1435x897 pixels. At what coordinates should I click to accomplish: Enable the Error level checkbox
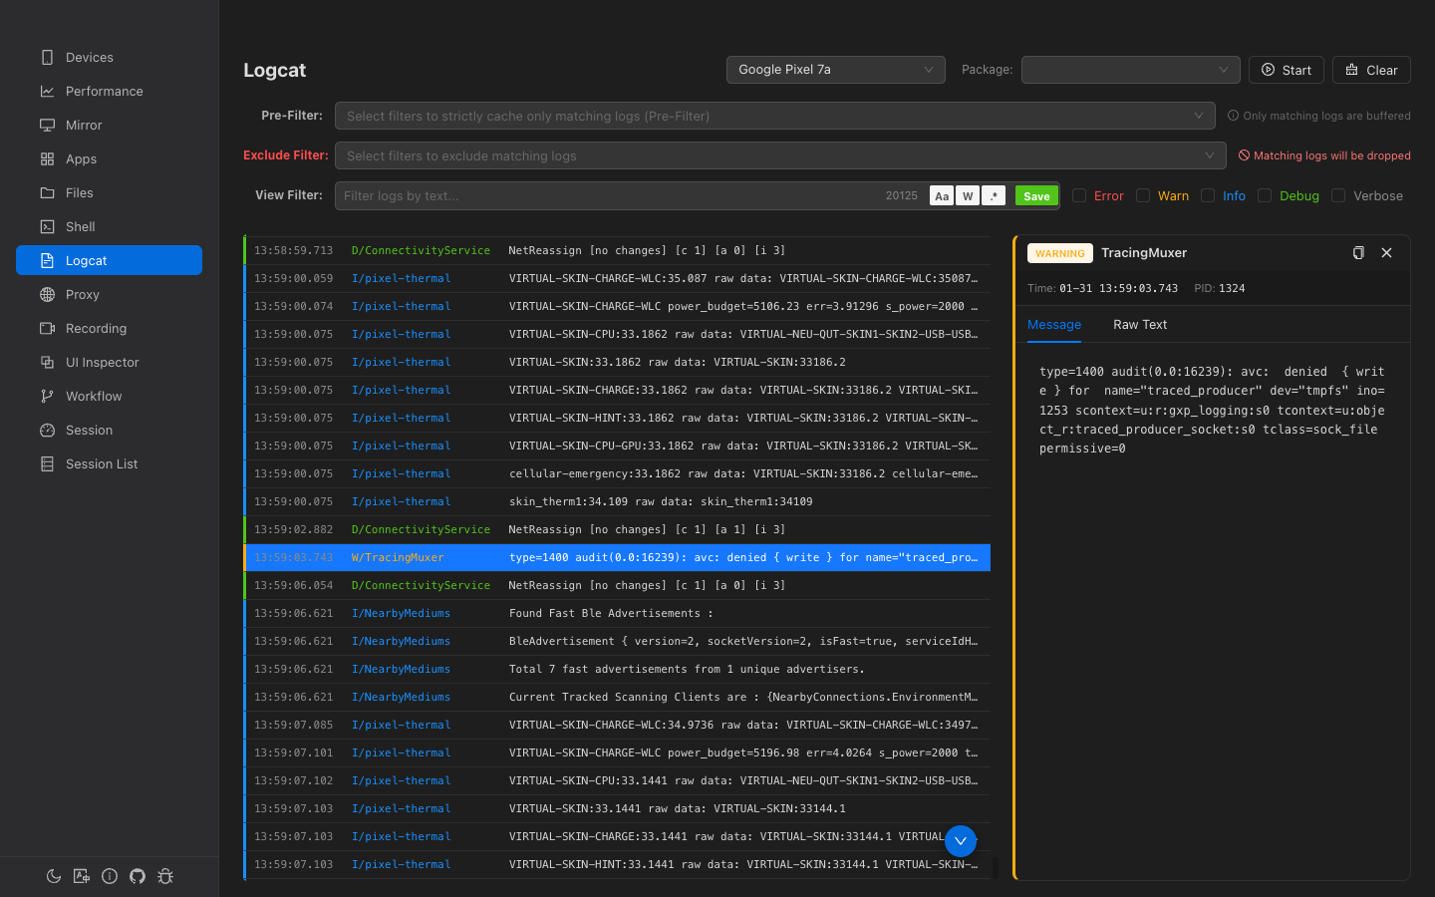point(1079,196)
